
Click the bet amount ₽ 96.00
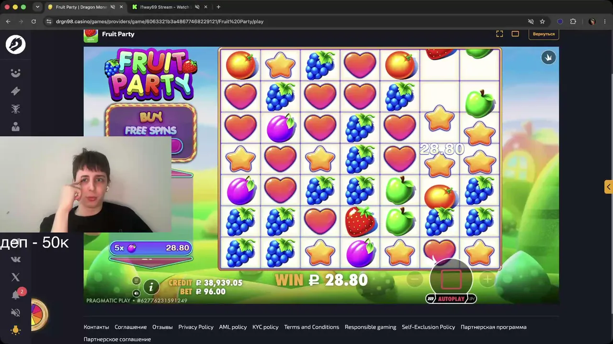coord(210,291)
